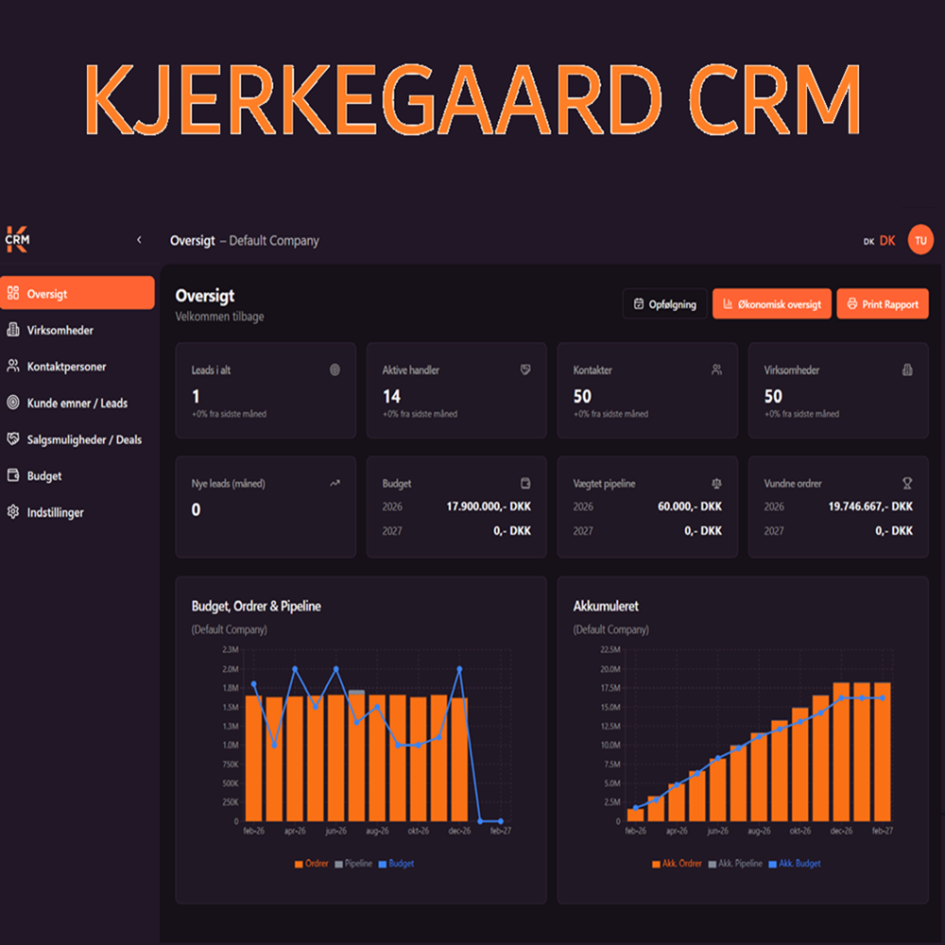Click the Kontaktpersoner people icon
This screenshot has width=945, height=945.
tap(12, 366)
